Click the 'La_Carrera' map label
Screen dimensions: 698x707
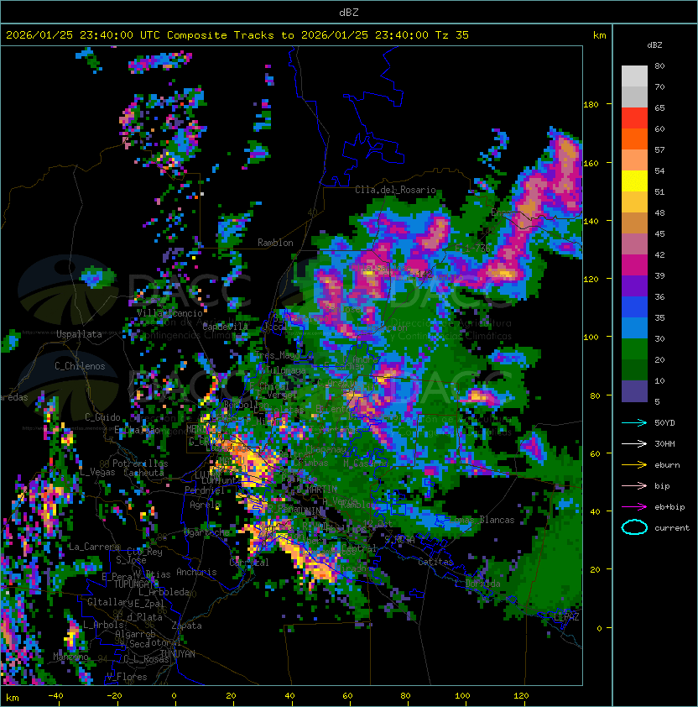click(x=94, y=547)
